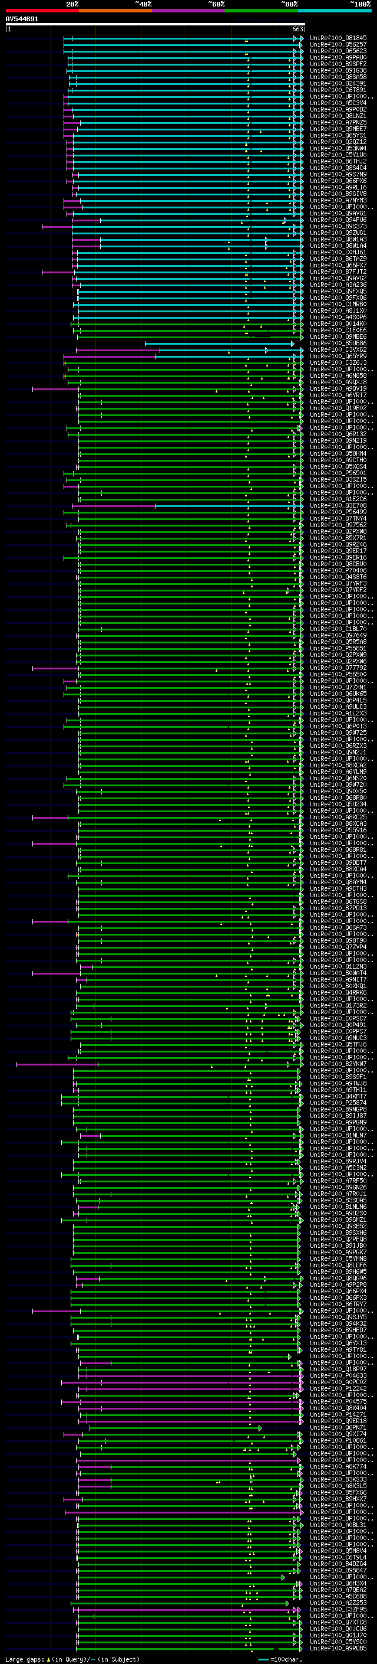Select the UniRef100_Q6UK65 label
377x1664 pixels.
[338, 694]
